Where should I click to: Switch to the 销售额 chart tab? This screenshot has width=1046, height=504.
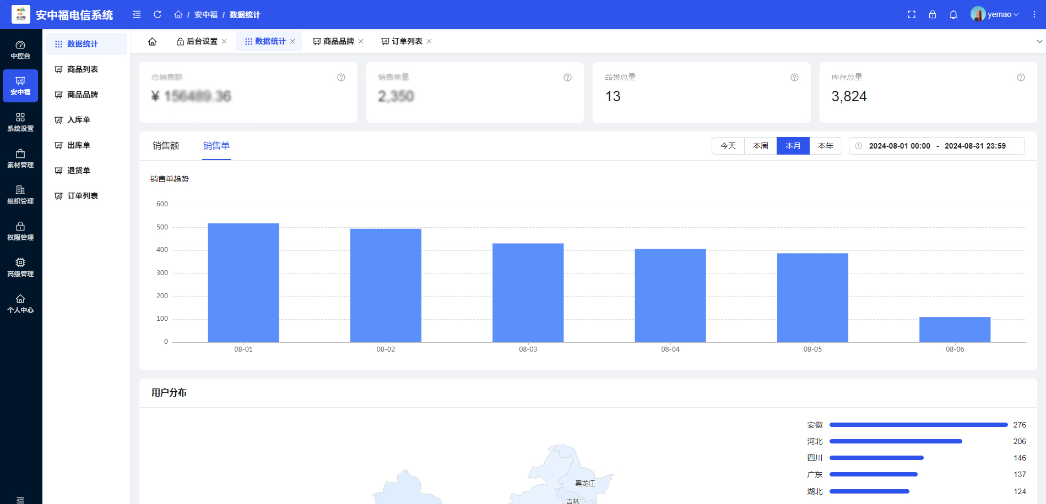point(166,146)
